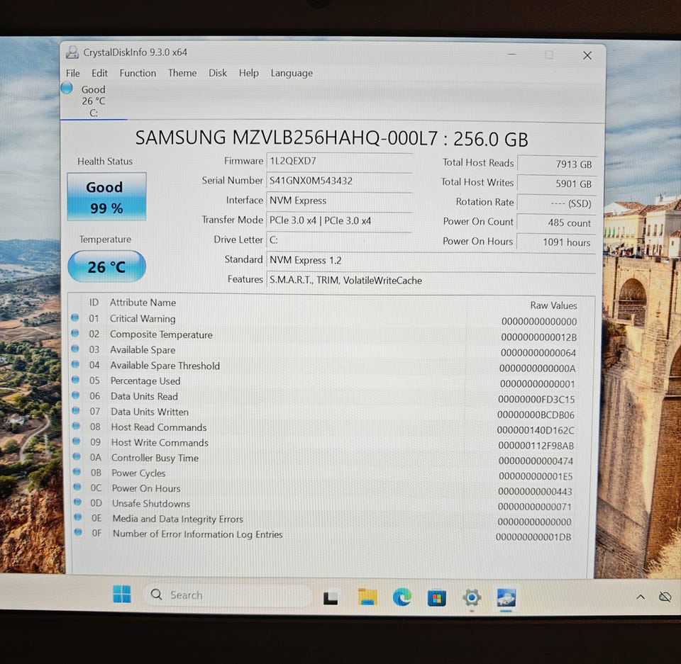Click the Raw Values column header
The width and height of the screenshot is (681, 664).
[x=553, y=305]
